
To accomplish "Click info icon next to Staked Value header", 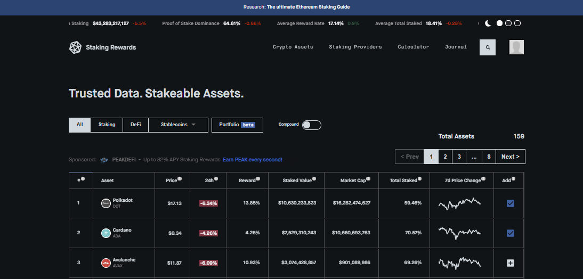I will click(314, 179).
